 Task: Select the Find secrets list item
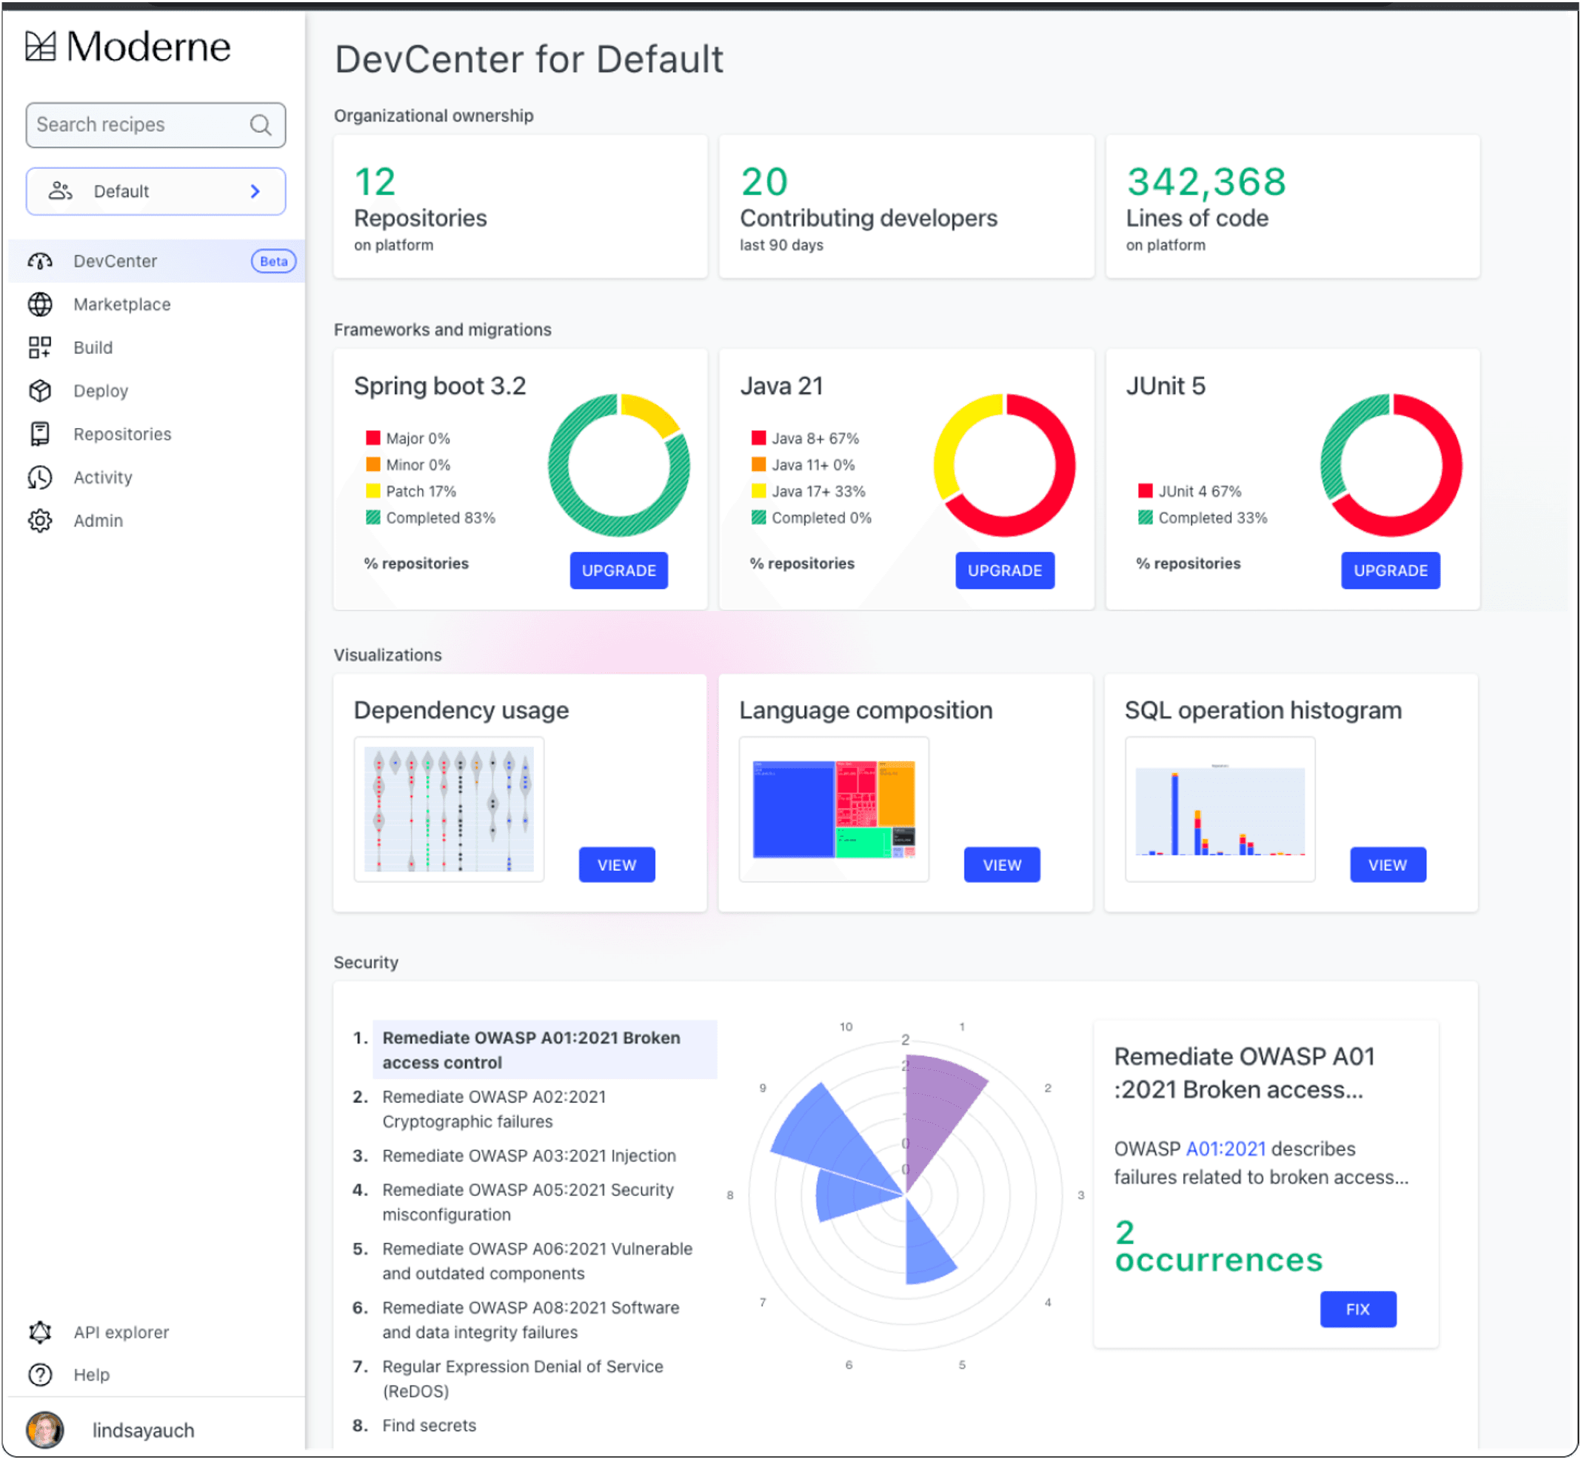coord(429,1426)
